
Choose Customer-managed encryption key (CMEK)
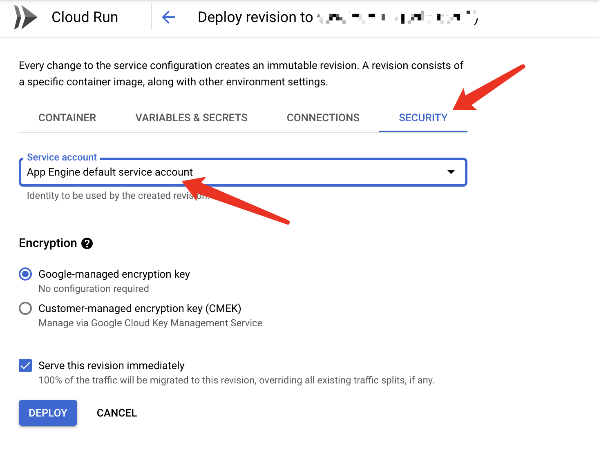[25, 308]
